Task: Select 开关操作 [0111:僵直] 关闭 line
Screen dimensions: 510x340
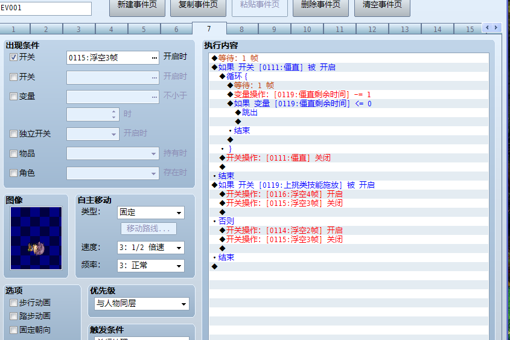Action: 349,158
